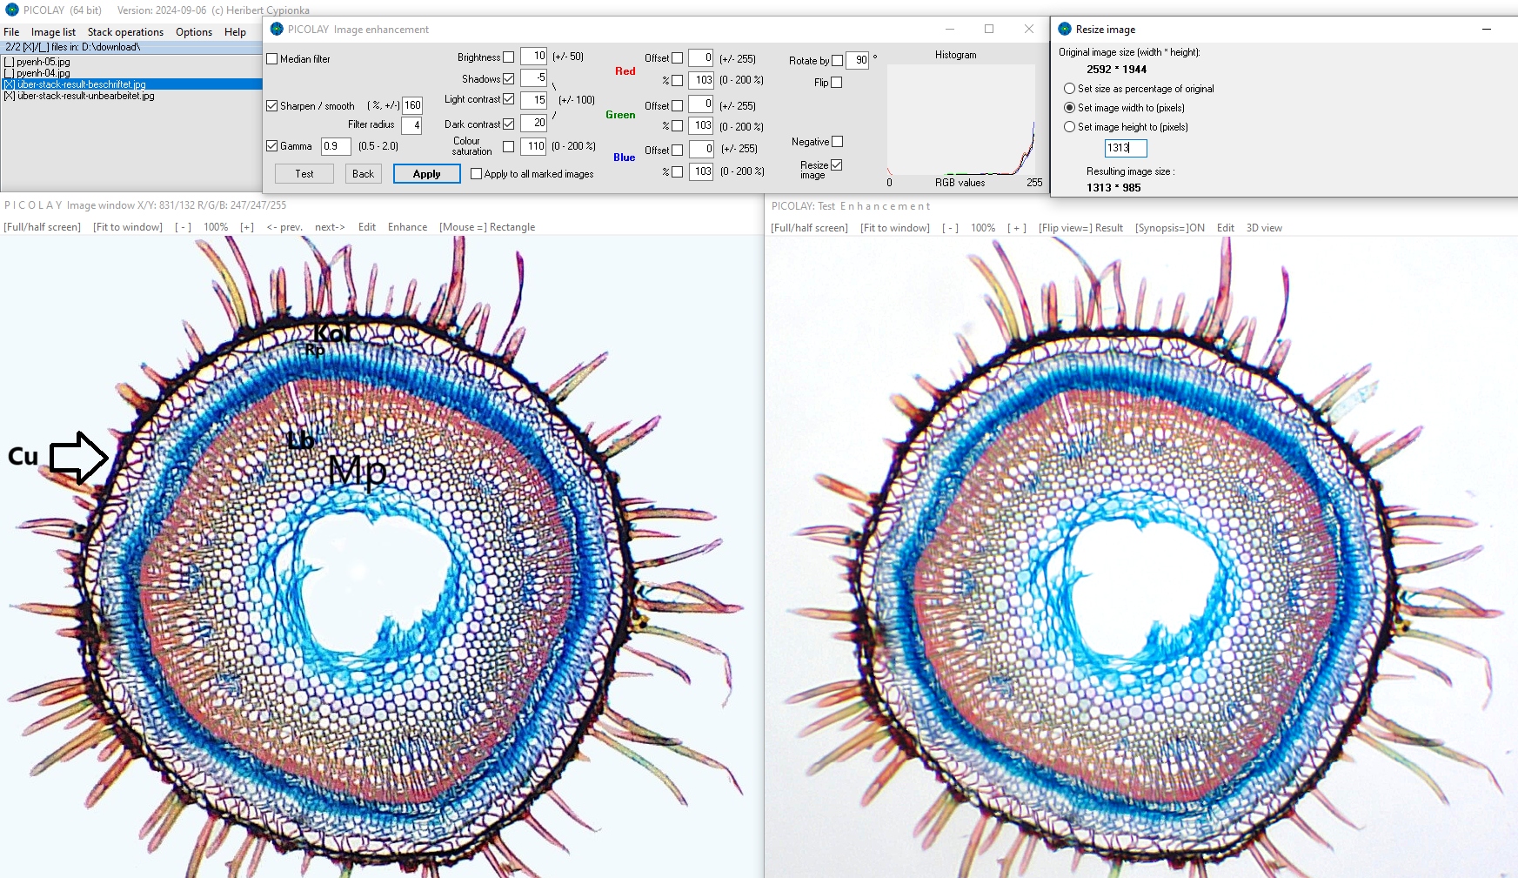Check Apply to all marked images

click(476, 174)
